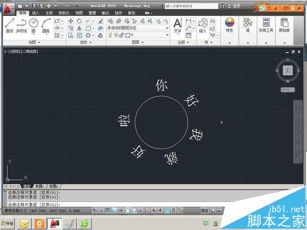Viewport: 307px width, 230px height.
Task: Toggle Polar tracking in status bar
Action: (121, 210)
